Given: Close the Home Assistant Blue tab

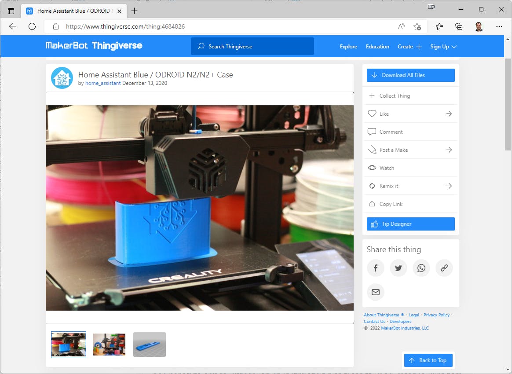Looking at the screenshot, I should pyautogui.click(x=120, y=11).
